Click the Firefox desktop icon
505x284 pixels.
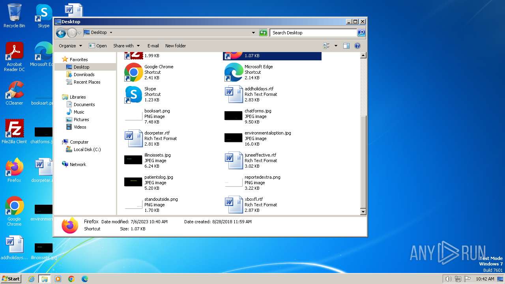(14, 170)
